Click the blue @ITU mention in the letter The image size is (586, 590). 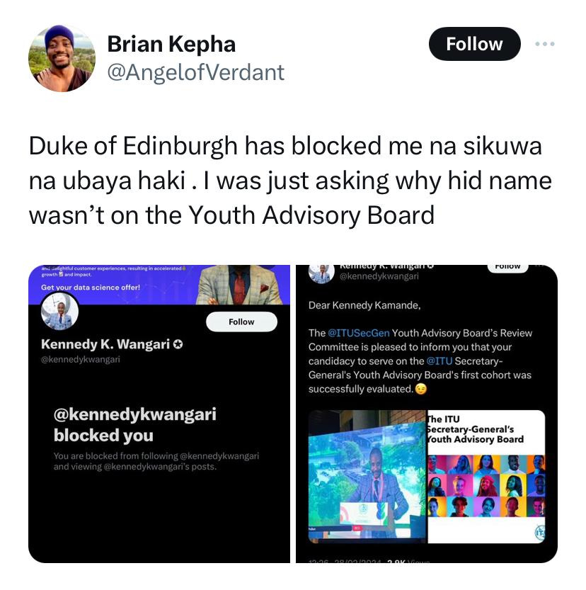(x=439, y=361)
